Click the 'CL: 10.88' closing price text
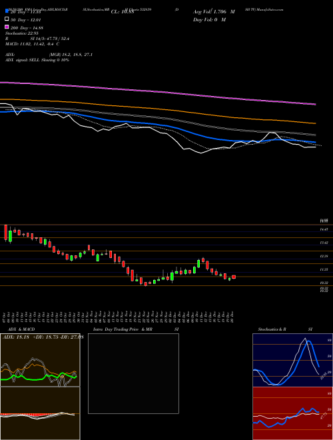The height and width of the screenshot is (440, 333). tap(123, 12)
